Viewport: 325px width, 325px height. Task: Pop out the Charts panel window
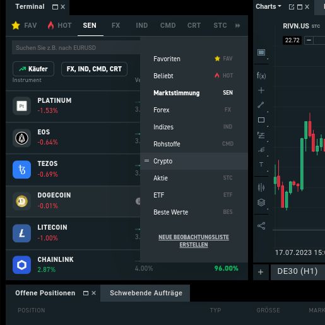click(x=292, y=7)
